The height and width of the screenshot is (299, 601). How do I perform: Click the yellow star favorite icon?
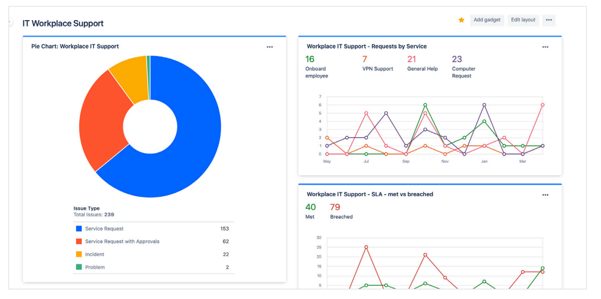461,20
